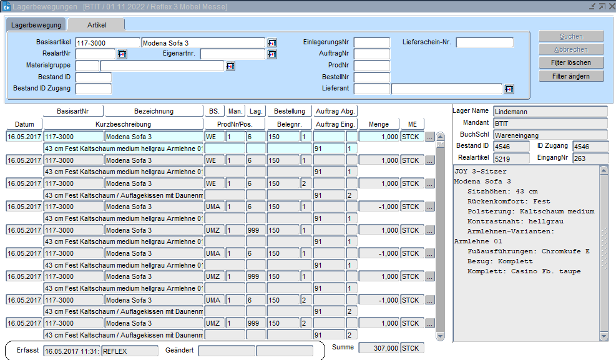The height and width of the screenshot is (360, 616).
Task: Open details button on last table row
Action: (429, 324)
